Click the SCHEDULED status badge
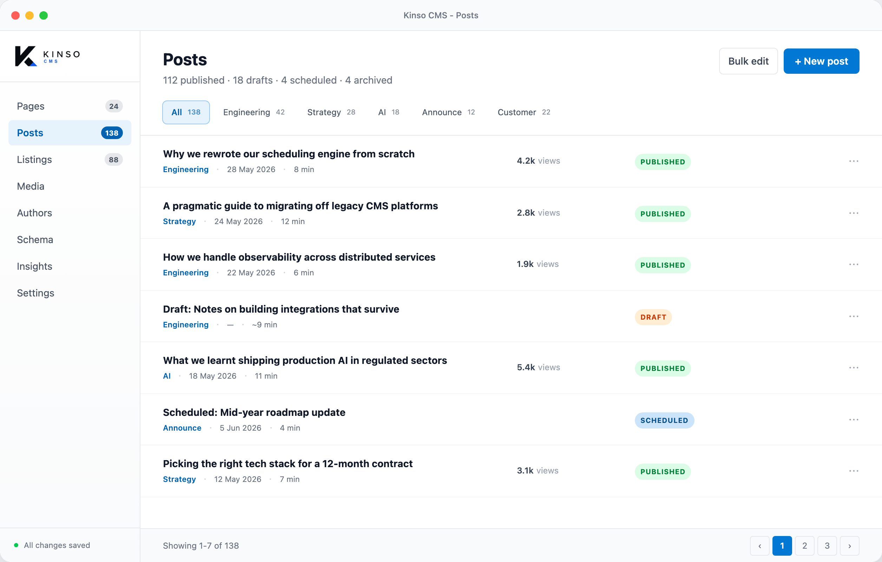Viewport: 882px width, 562px height. (664, 420)
